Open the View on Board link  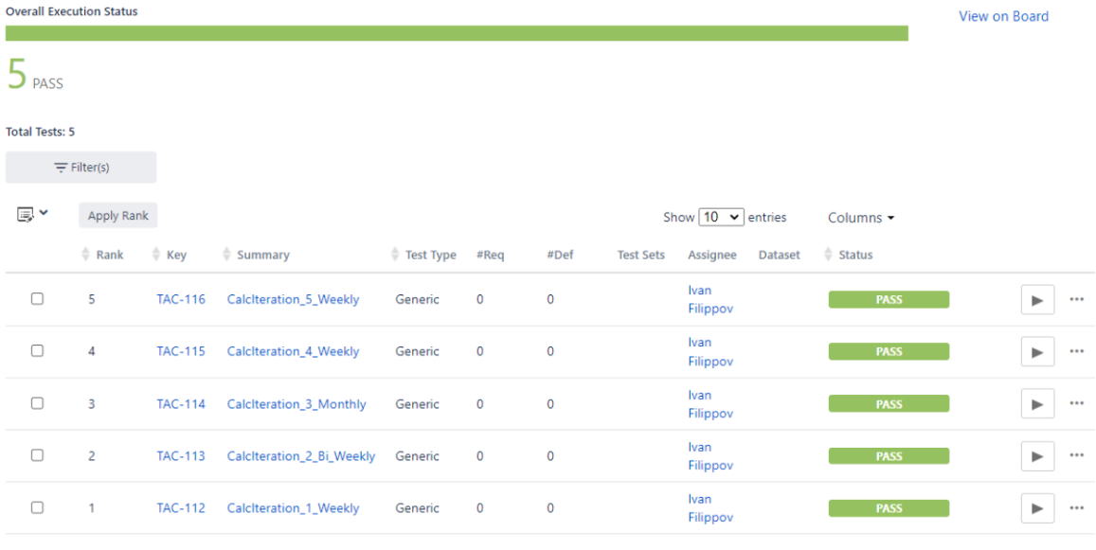coord(1003,16)
